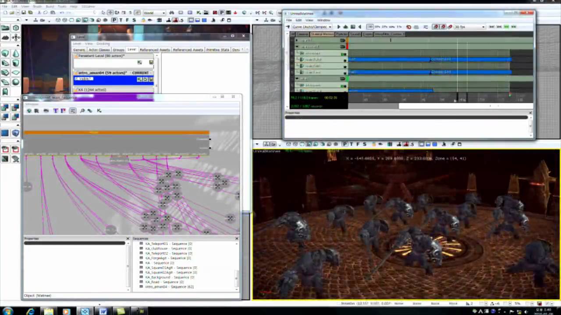
Task: Open Docking menu in Level browser
Action: pyautogui.click(x=103, y=43)
